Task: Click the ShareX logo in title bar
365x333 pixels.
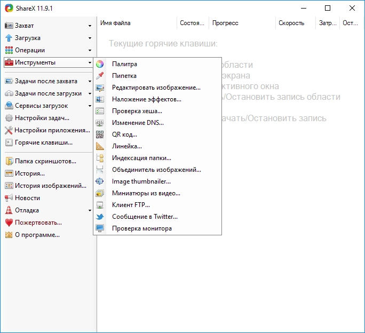Action: coord(9,8)
